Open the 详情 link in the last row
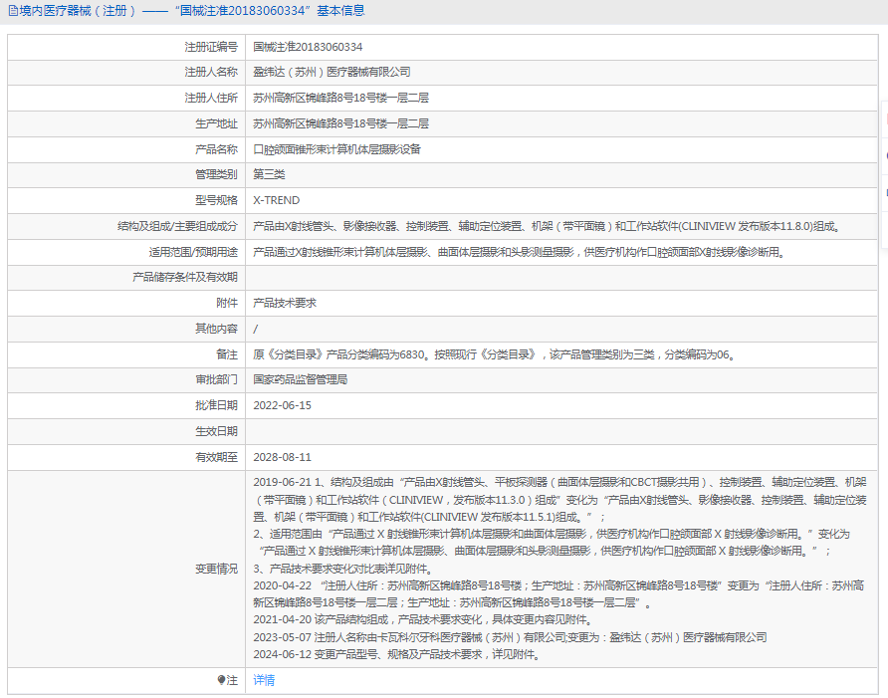Image resolution: width=888 pixels, height=698 pixels. point(264,680)
